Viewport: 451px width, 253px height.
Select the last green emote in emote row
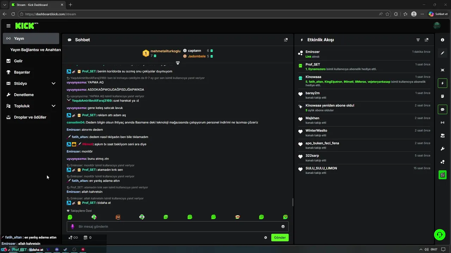(285, 217)
